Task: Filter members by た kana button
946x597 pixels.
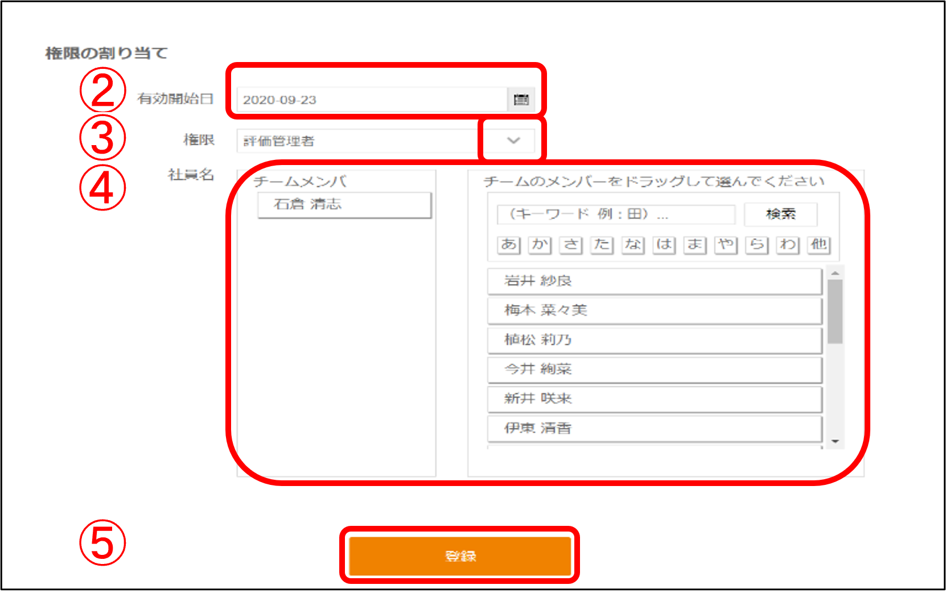Action: point(602,245)
